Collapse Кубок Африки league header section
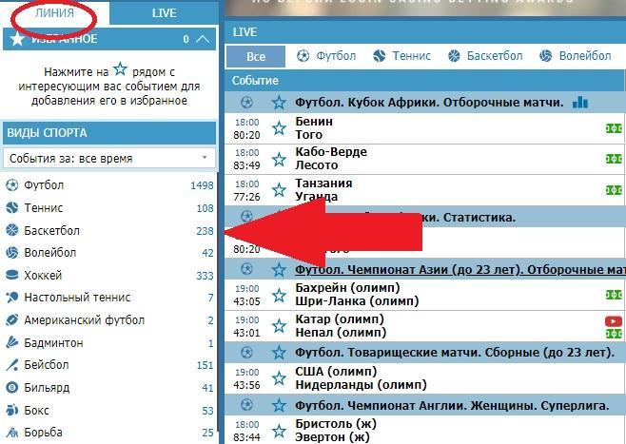Image resolution: width=626 pixels, height=444 pixels. tap(247, 102)
